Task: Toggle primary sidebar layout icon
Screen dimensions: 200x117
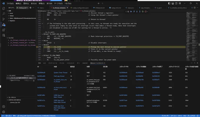Action: [169, 4]
